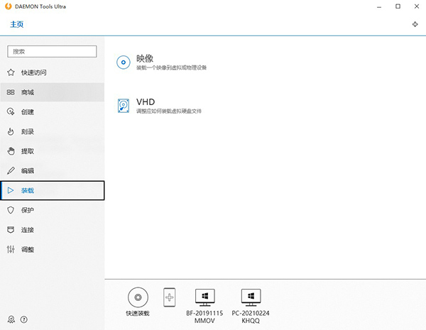Click the 搜索 search field

coord(52,51)
